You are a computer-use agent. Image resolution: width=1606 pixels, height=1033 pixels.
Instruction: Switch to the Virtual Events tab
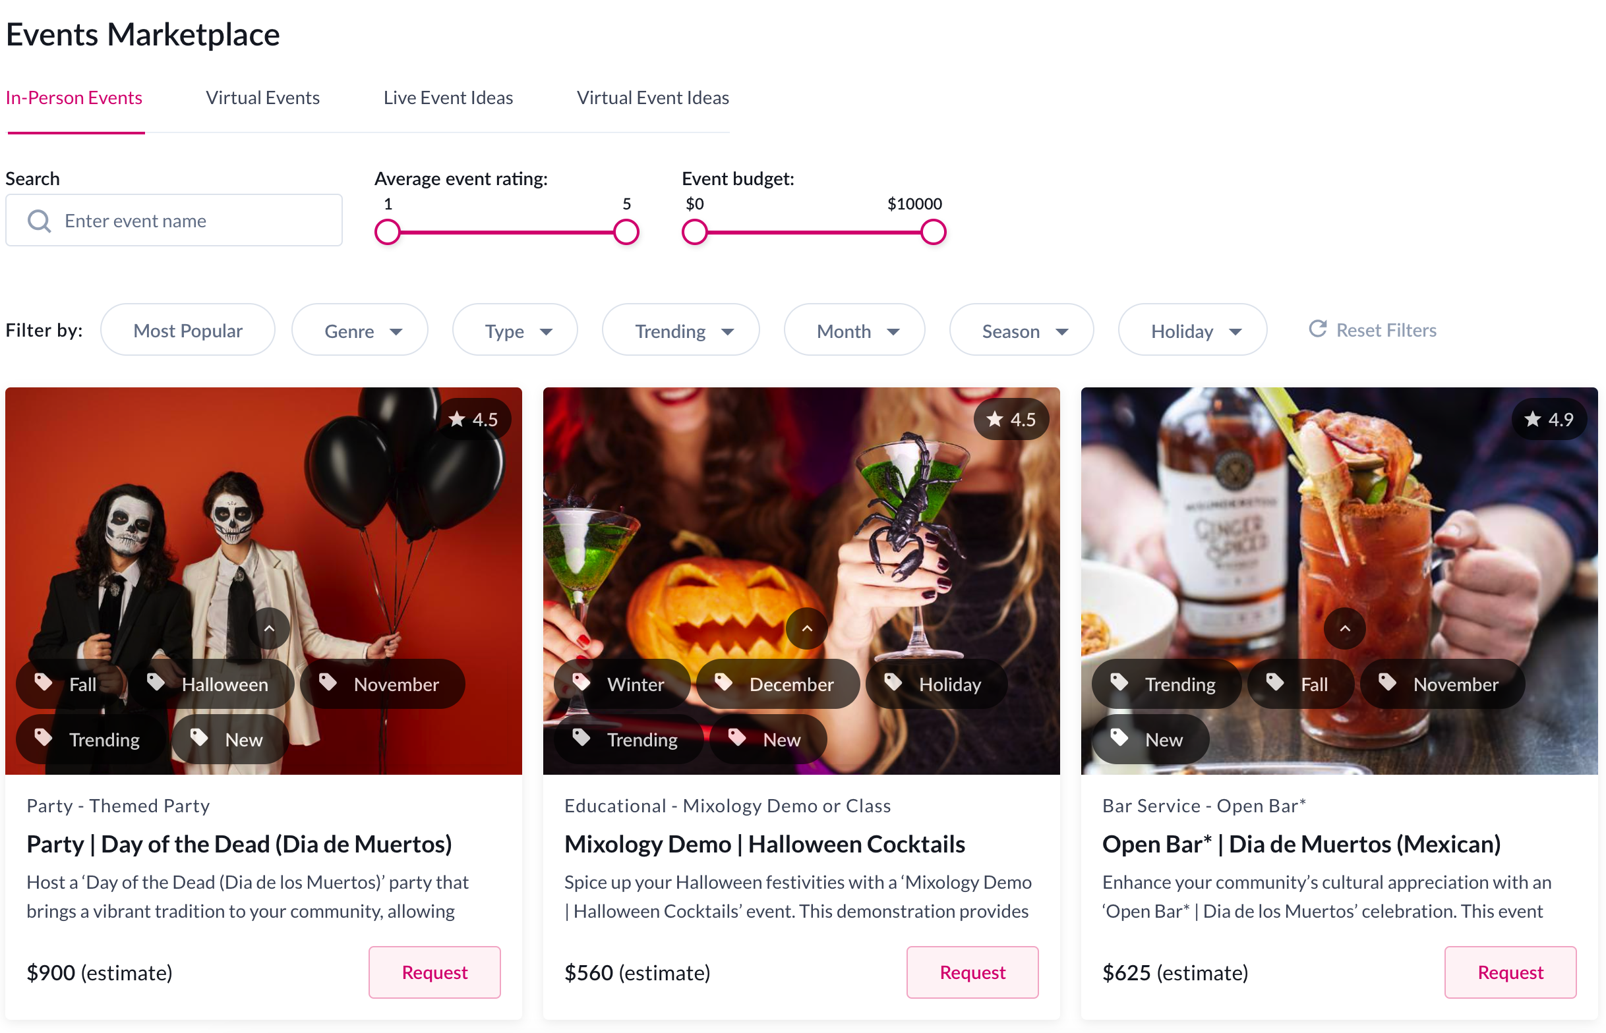[x=262, y=98]
